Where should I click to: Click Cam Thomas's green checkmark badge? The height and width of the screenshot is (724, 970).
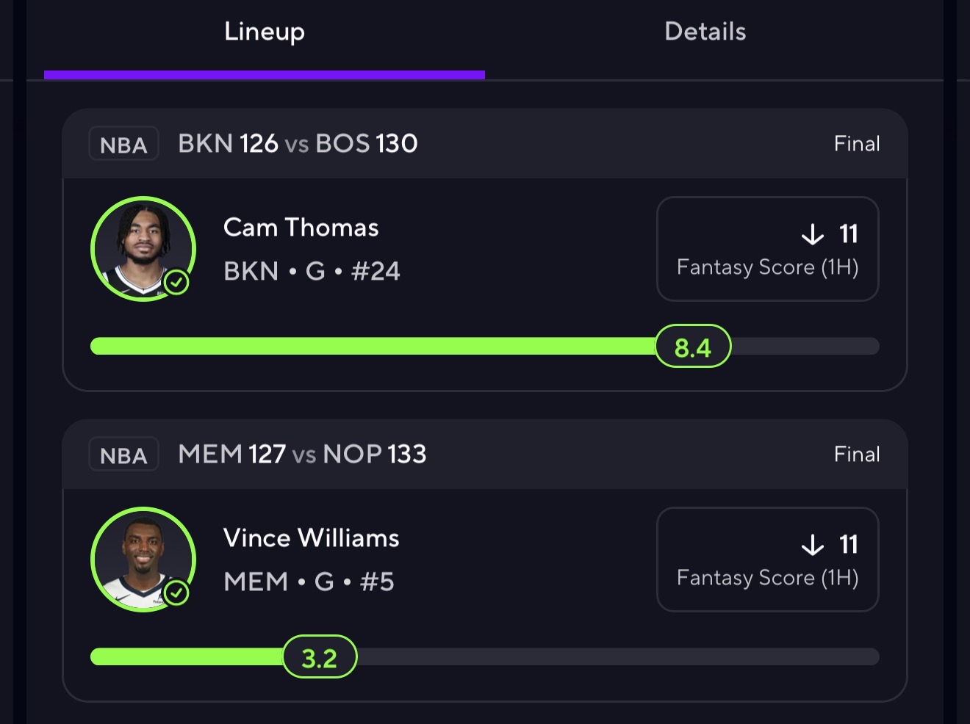pos(176,282)
